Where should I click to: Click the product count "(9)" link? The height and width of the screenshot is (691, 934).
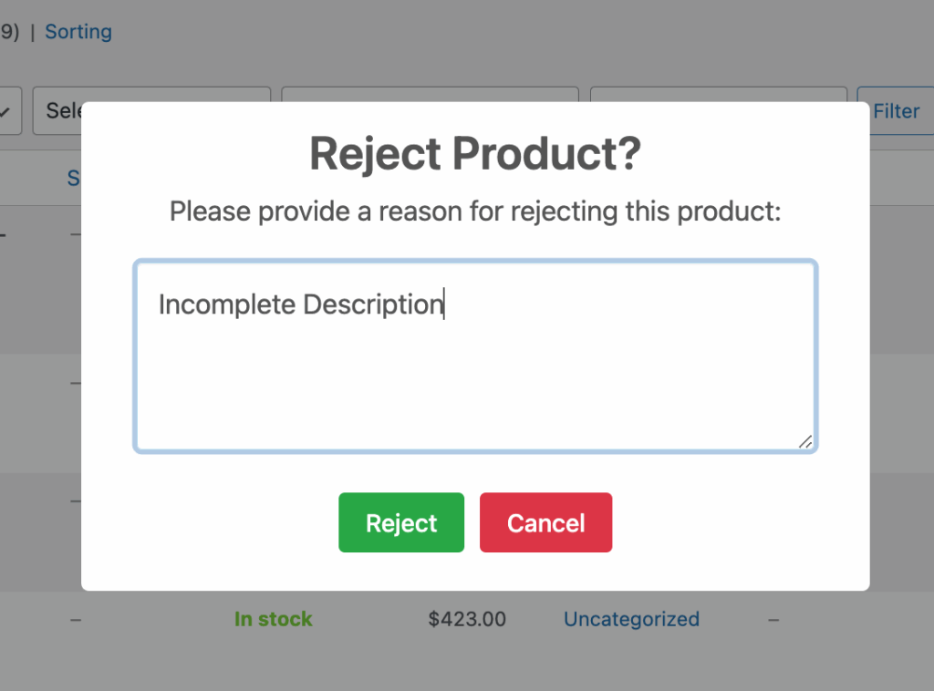(7, 31)
